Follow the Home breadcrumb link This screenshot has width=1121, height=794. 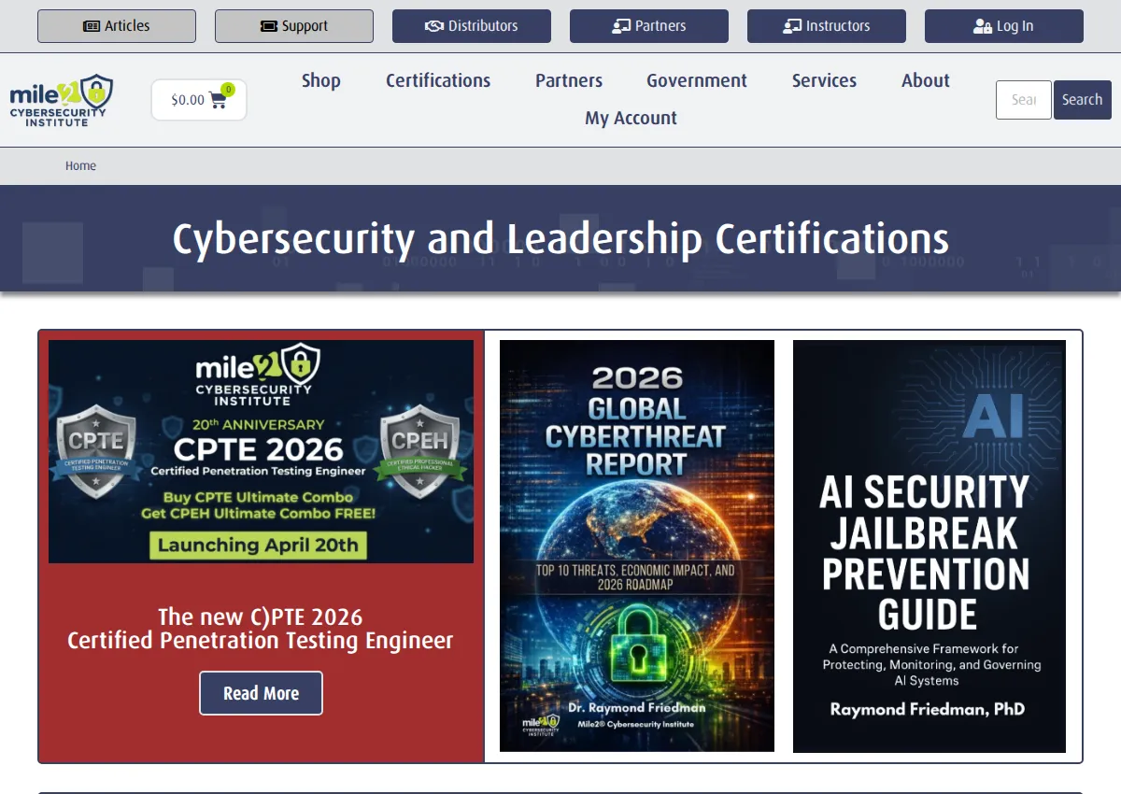[80, 165]
